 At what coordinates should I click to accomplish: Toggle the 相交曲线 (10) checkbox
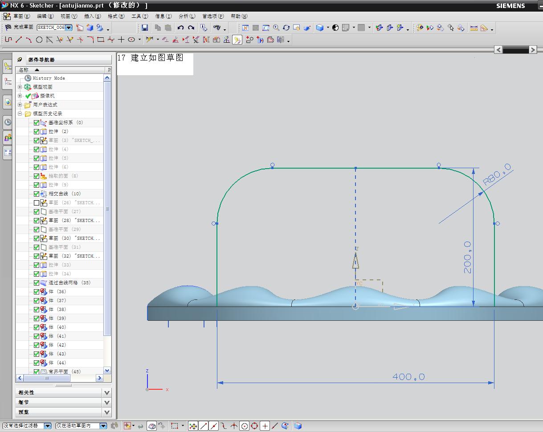37,194
